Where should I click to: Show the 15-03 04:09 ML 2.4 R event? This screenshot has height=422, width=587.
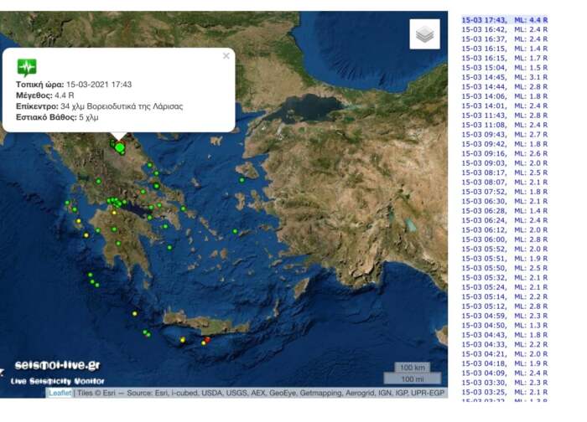point(504,373)
